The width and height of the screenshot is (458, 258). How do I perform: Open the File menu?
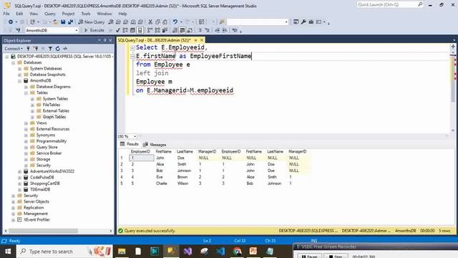coord(6,14)
